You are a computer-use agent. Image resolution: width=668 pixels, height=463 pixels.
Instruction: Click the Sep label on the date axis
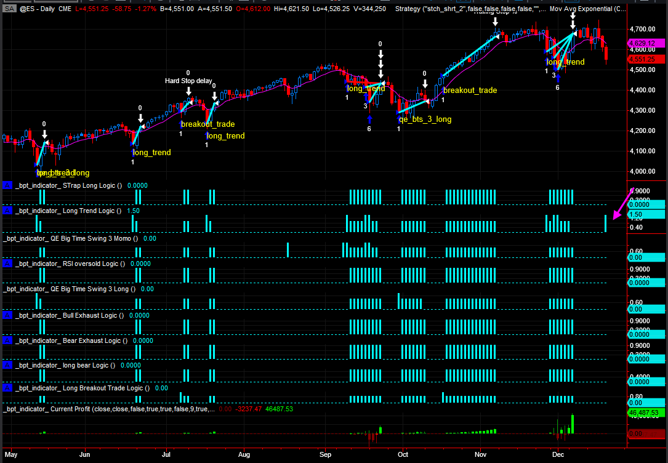coord(326,455)
